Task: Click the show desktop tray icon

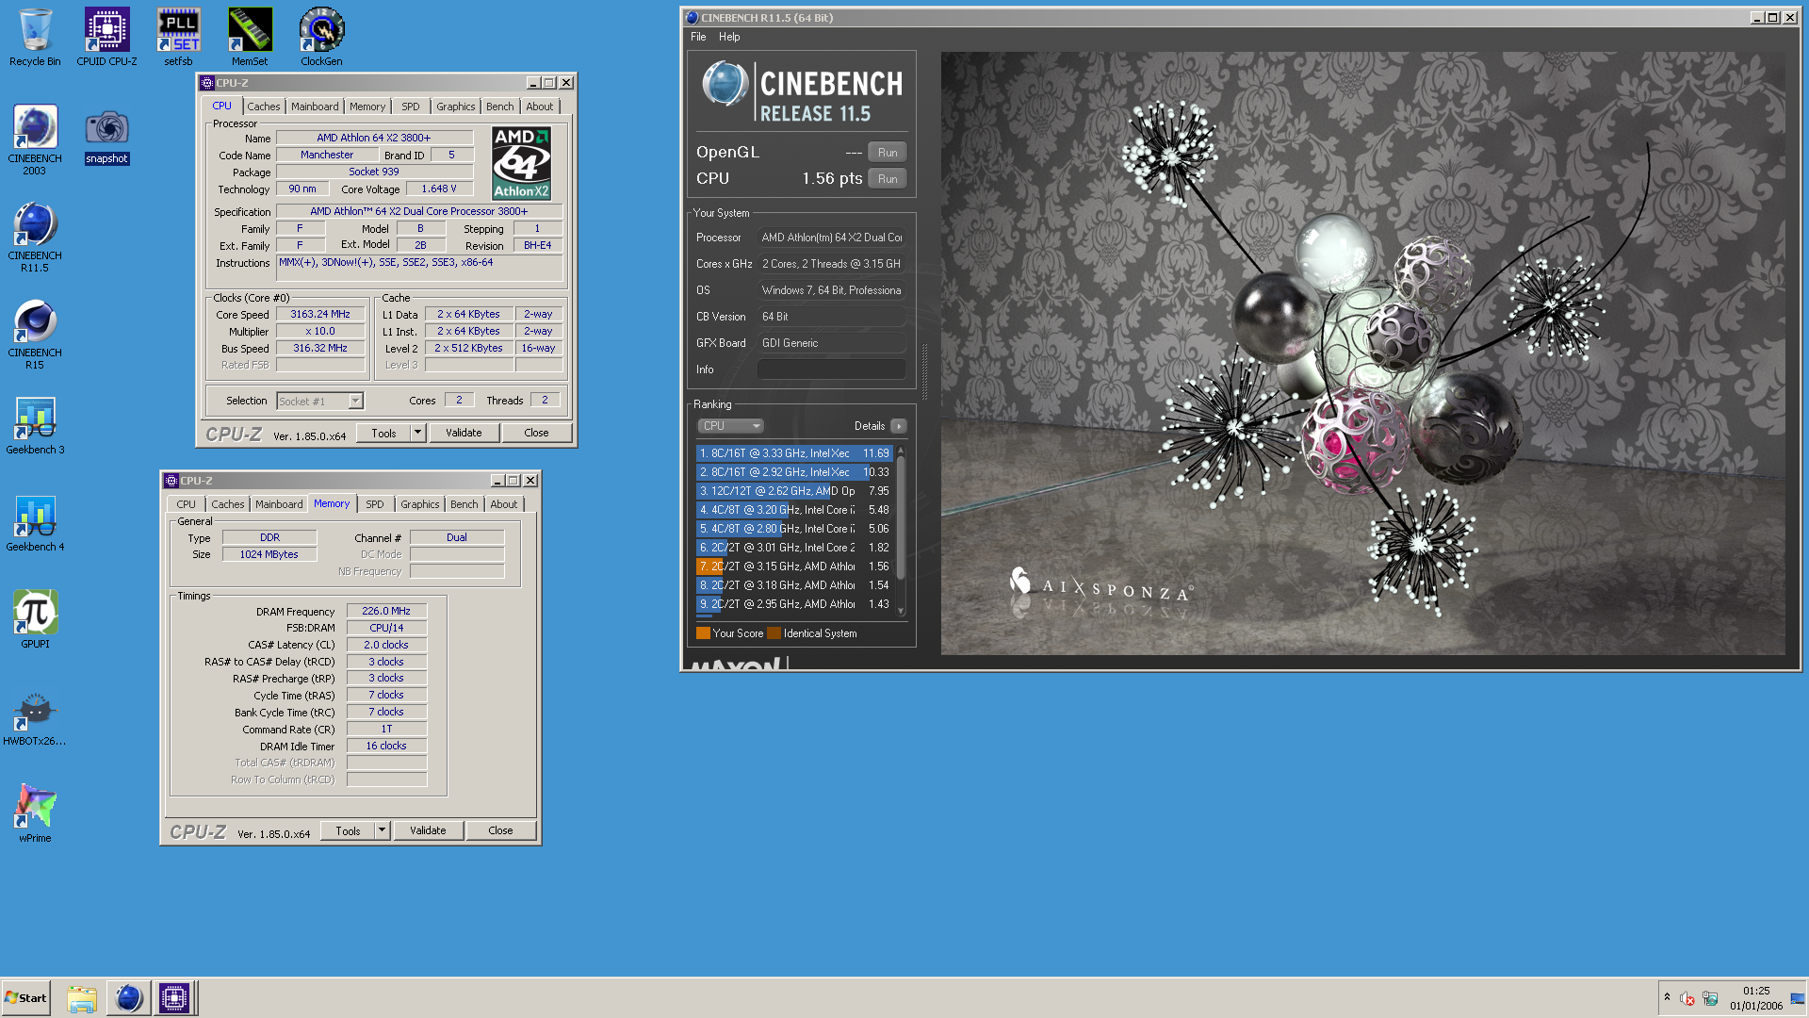Action: (x=1798, y=998)
